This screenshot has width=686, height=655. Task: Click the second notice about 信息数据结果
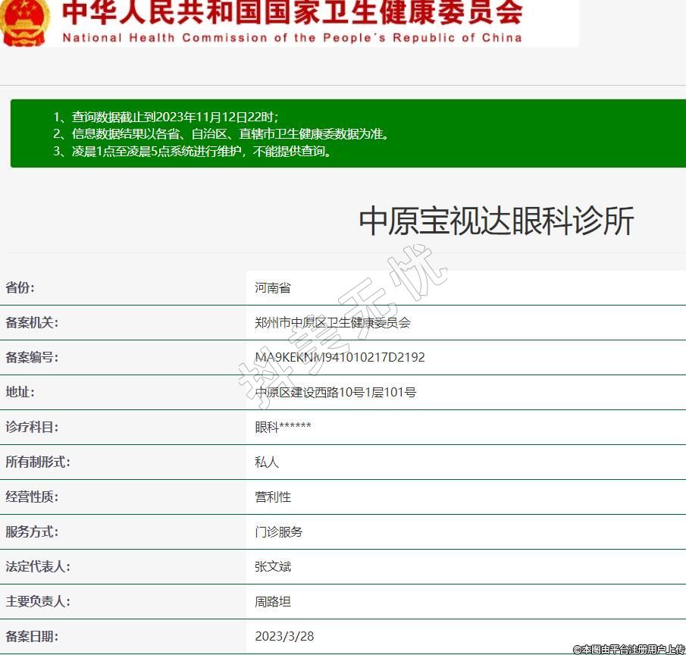point(221,134)
